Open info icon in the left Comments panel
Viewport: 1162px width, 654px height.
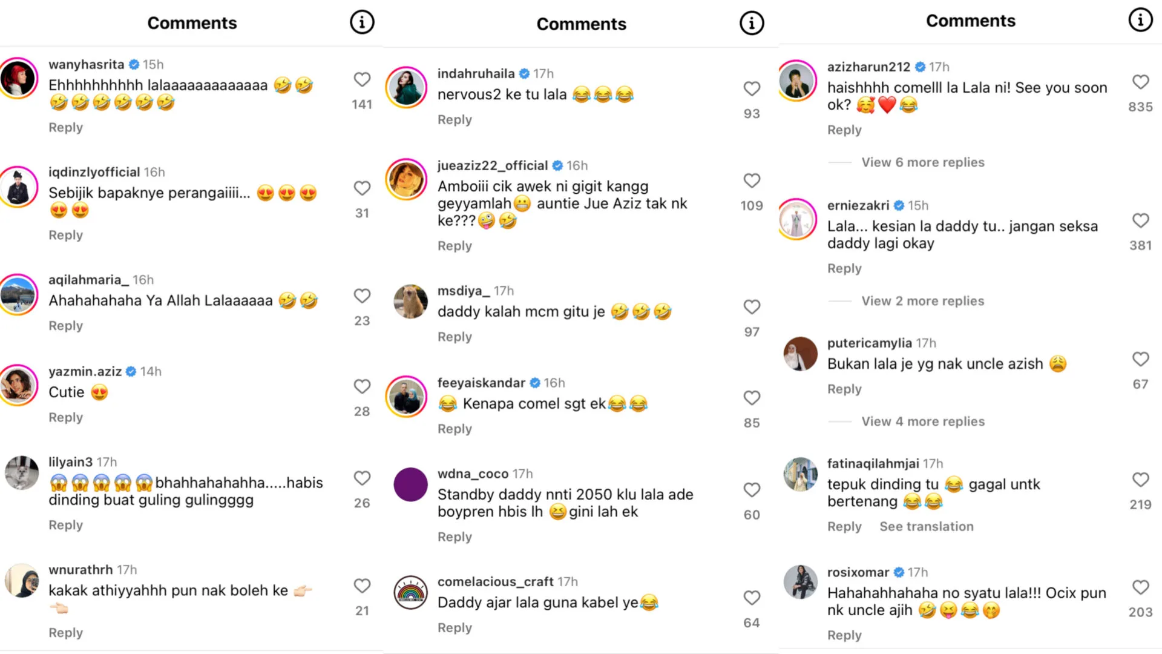(362, 22)
